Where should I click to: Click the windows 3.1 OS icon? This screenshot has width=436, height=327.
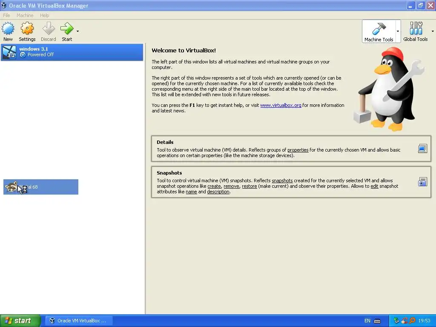(9, 52)
